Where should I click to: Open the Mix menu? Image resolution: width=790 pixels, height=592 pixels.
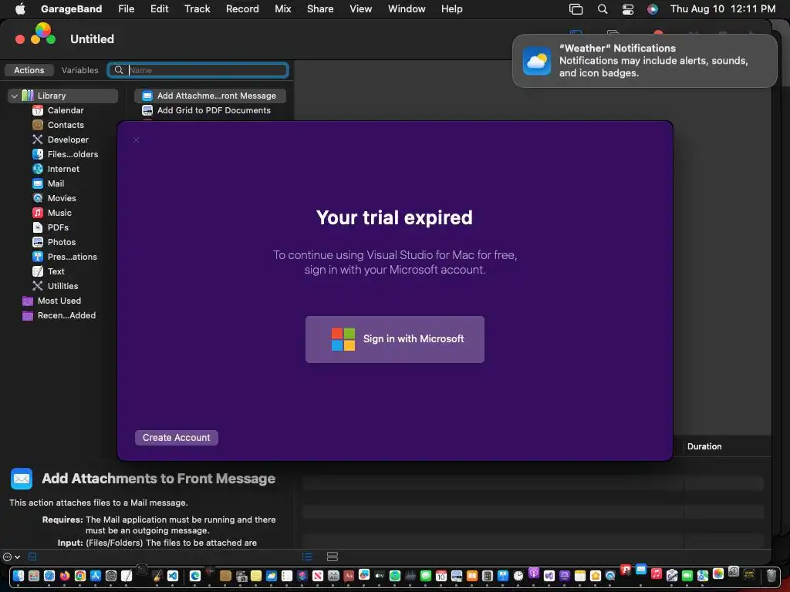click(x=282, y=9)
